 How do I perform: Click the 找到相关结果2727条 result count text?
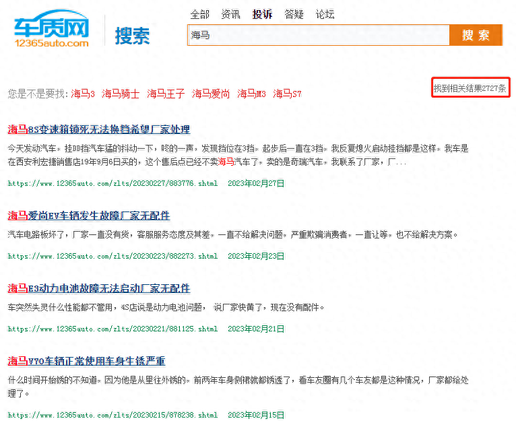coord(470,88)
